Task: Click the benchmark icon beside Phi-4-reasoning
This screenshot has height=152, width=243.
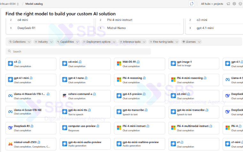Action: pyautogui.click(x=144, y=78)
